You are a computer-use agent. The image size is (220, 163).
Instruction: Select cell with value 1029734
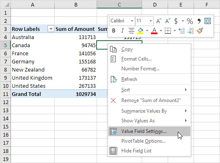click(x=76, y=94)
